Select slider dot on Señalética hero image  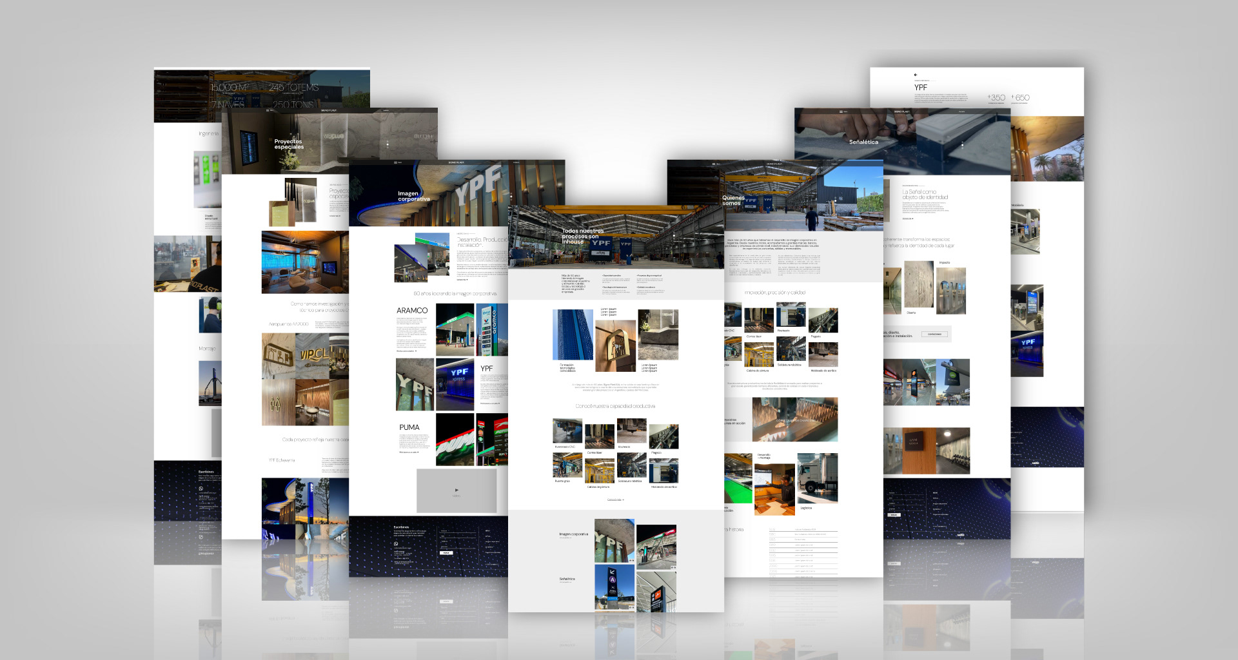click(x=963, y=145)
